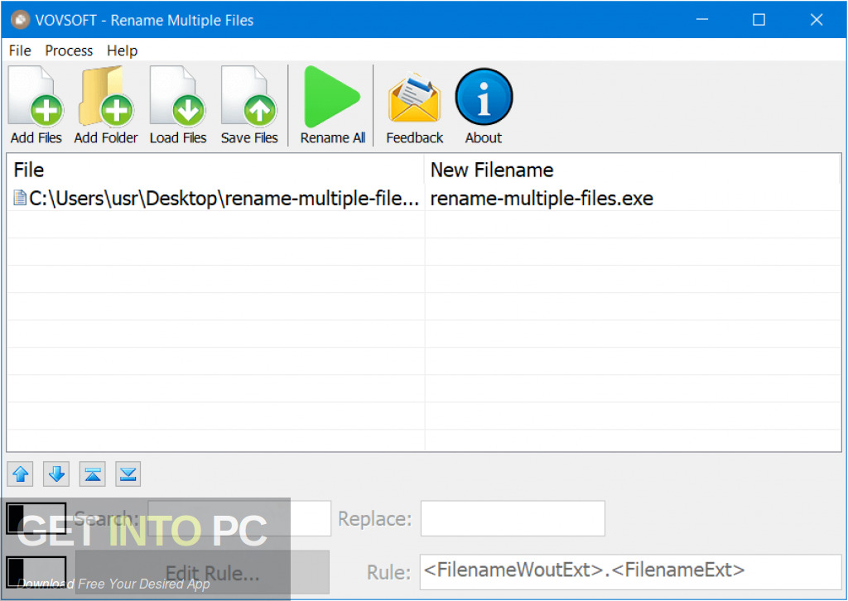Move selected file down one row
848x601 pixels.
click(56, 474)
